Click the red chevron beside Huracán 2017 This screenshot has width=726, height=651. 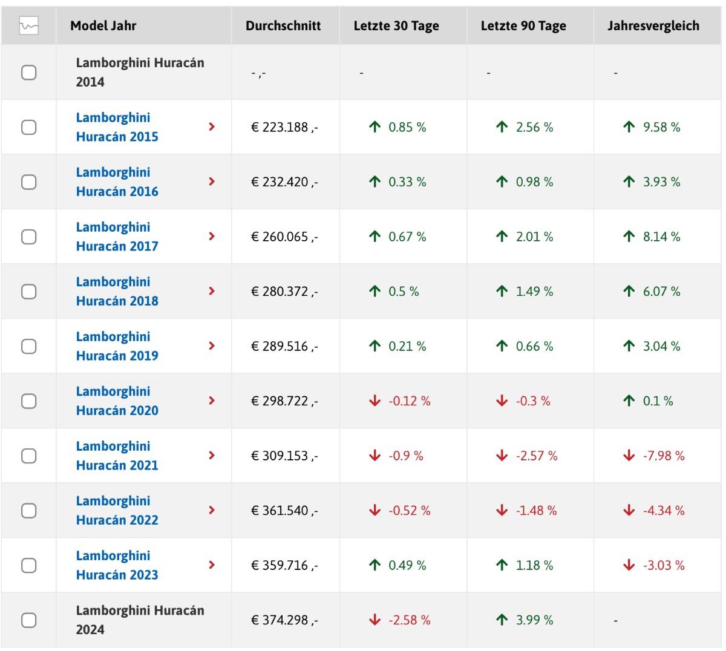(x=212, y=236)
